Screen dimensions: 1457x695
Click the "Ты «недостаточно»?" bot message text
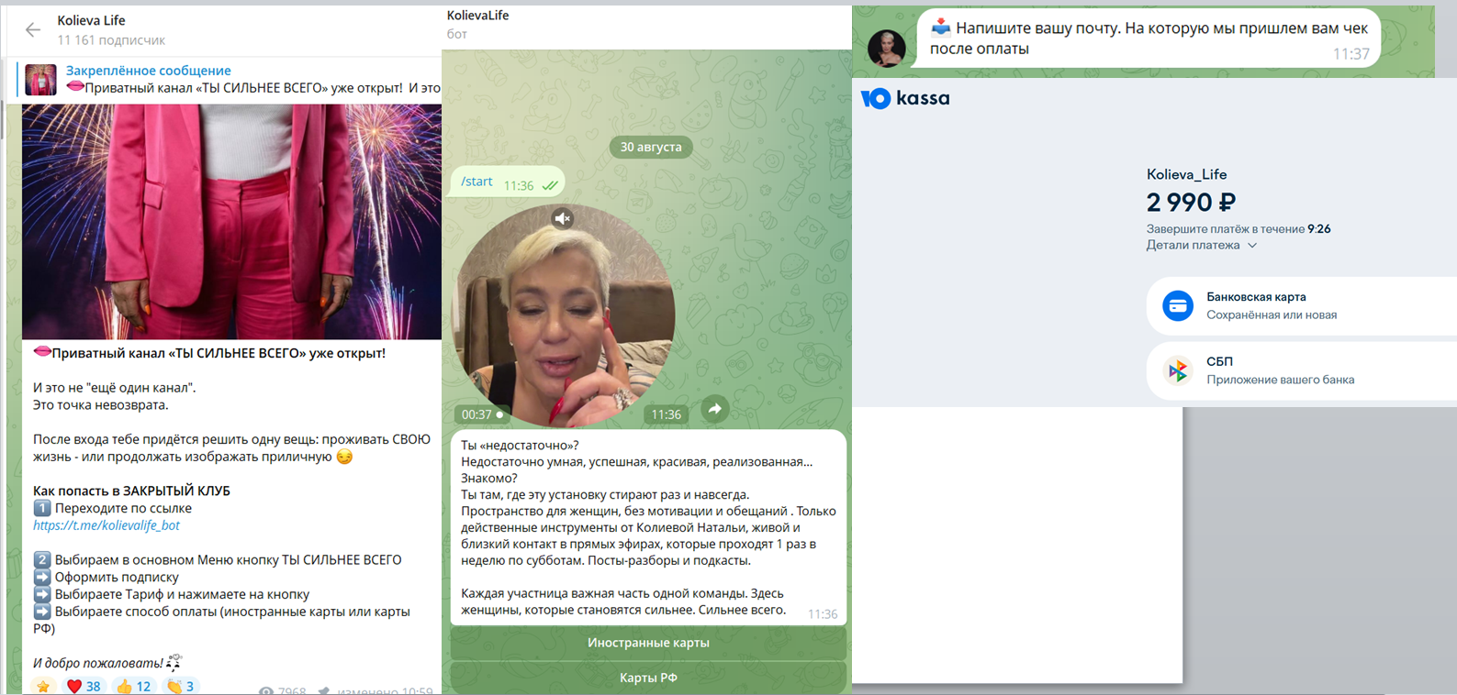tap(648, 527)
